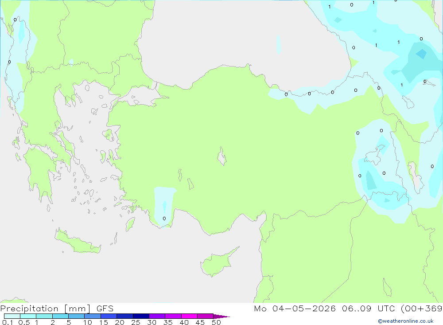Screen dimensions: 443x325
Task: Click the date '04-05-2026'
Action: (304, 308)
